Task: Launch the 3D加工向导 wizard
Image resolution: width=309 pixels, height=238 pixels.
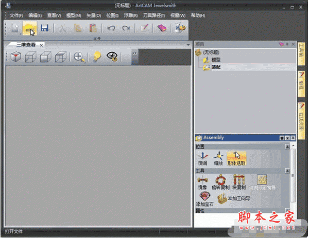Action: (234, 198)
